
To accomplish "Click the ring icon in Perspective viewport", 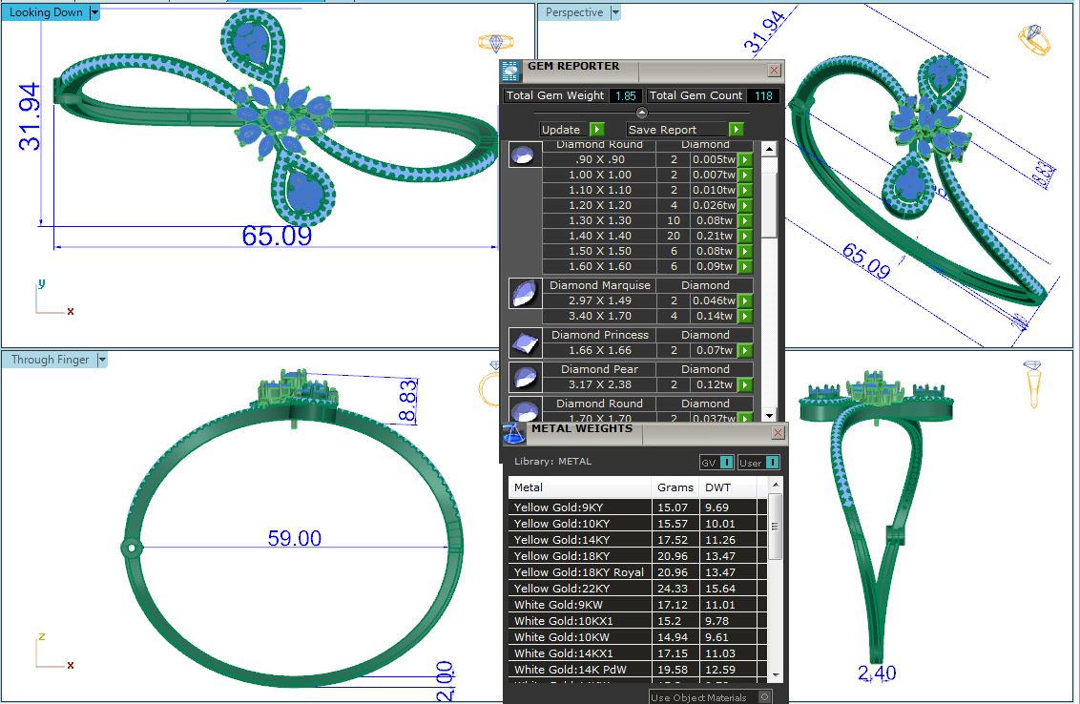I will point(1033,40).
